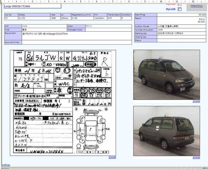Image resolution: width=208 pixels, height=169 pixels.
Task: Click the rear view car photo
Action: (167, 131)
